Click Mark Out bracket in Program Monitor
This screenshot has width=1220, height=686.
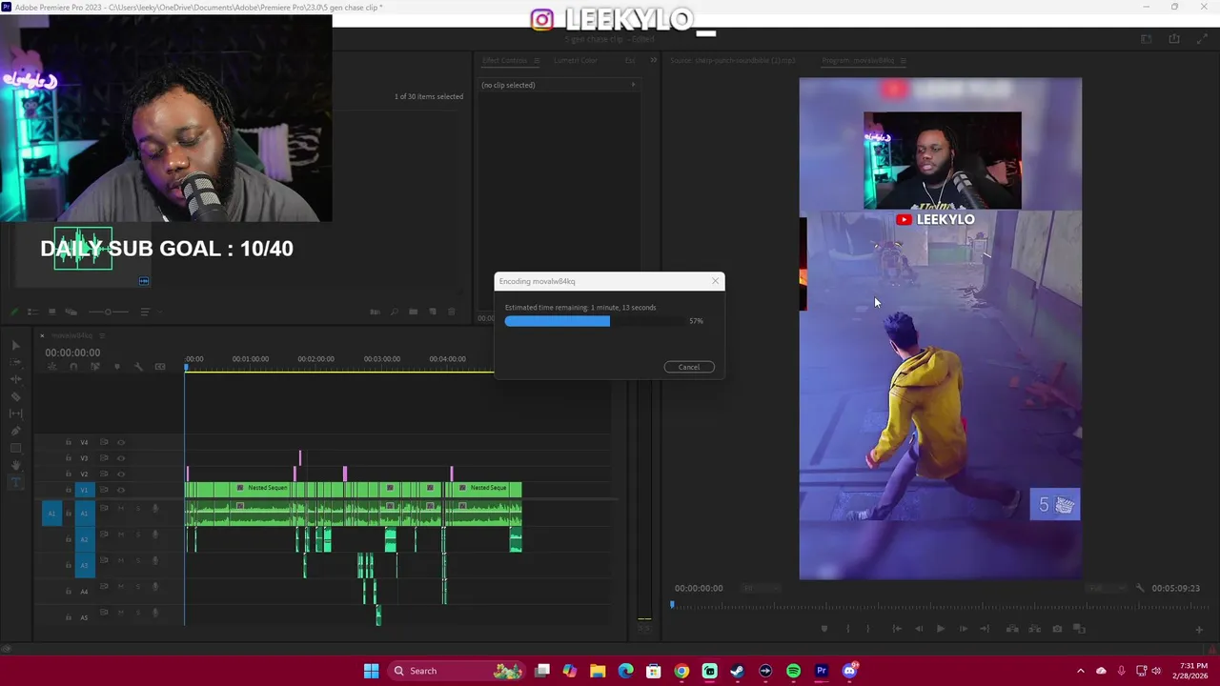coord(867,629)
